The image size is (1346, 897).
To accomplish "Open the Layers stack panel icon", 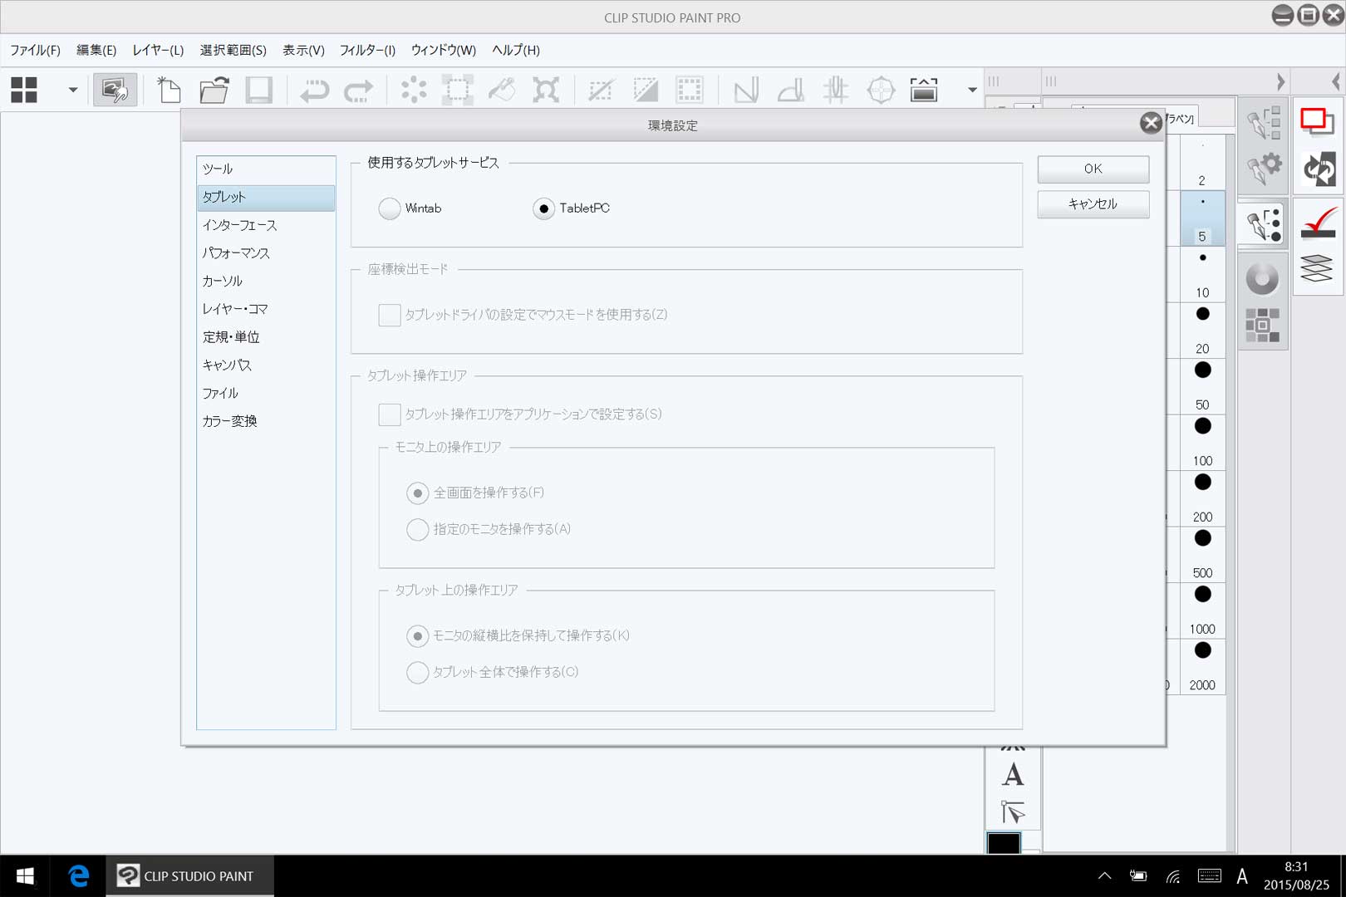I will (x=1317, y=268).
